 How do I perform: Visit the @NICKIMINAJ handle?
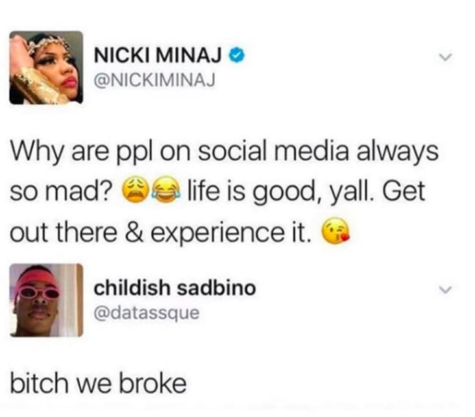tap(154, 80)
